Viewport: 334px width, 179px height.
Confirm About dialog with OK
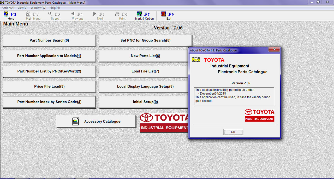pyautogui.click(x=233, y=132)
